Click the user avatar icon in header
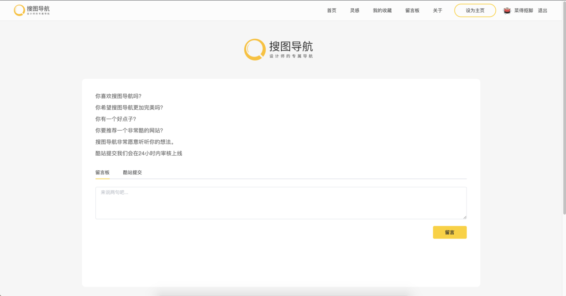566x296 pixels. (507, 10)
